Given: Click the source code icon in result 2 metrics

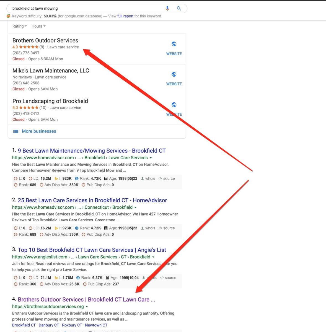Looking at the screenshot, I should coord(160,228).
